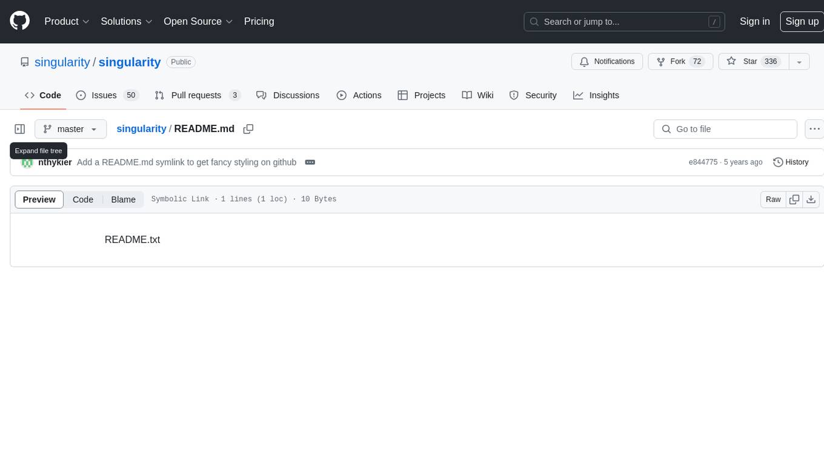Select the Preview view
Screen dimensions: 824x463
point(39,199)
